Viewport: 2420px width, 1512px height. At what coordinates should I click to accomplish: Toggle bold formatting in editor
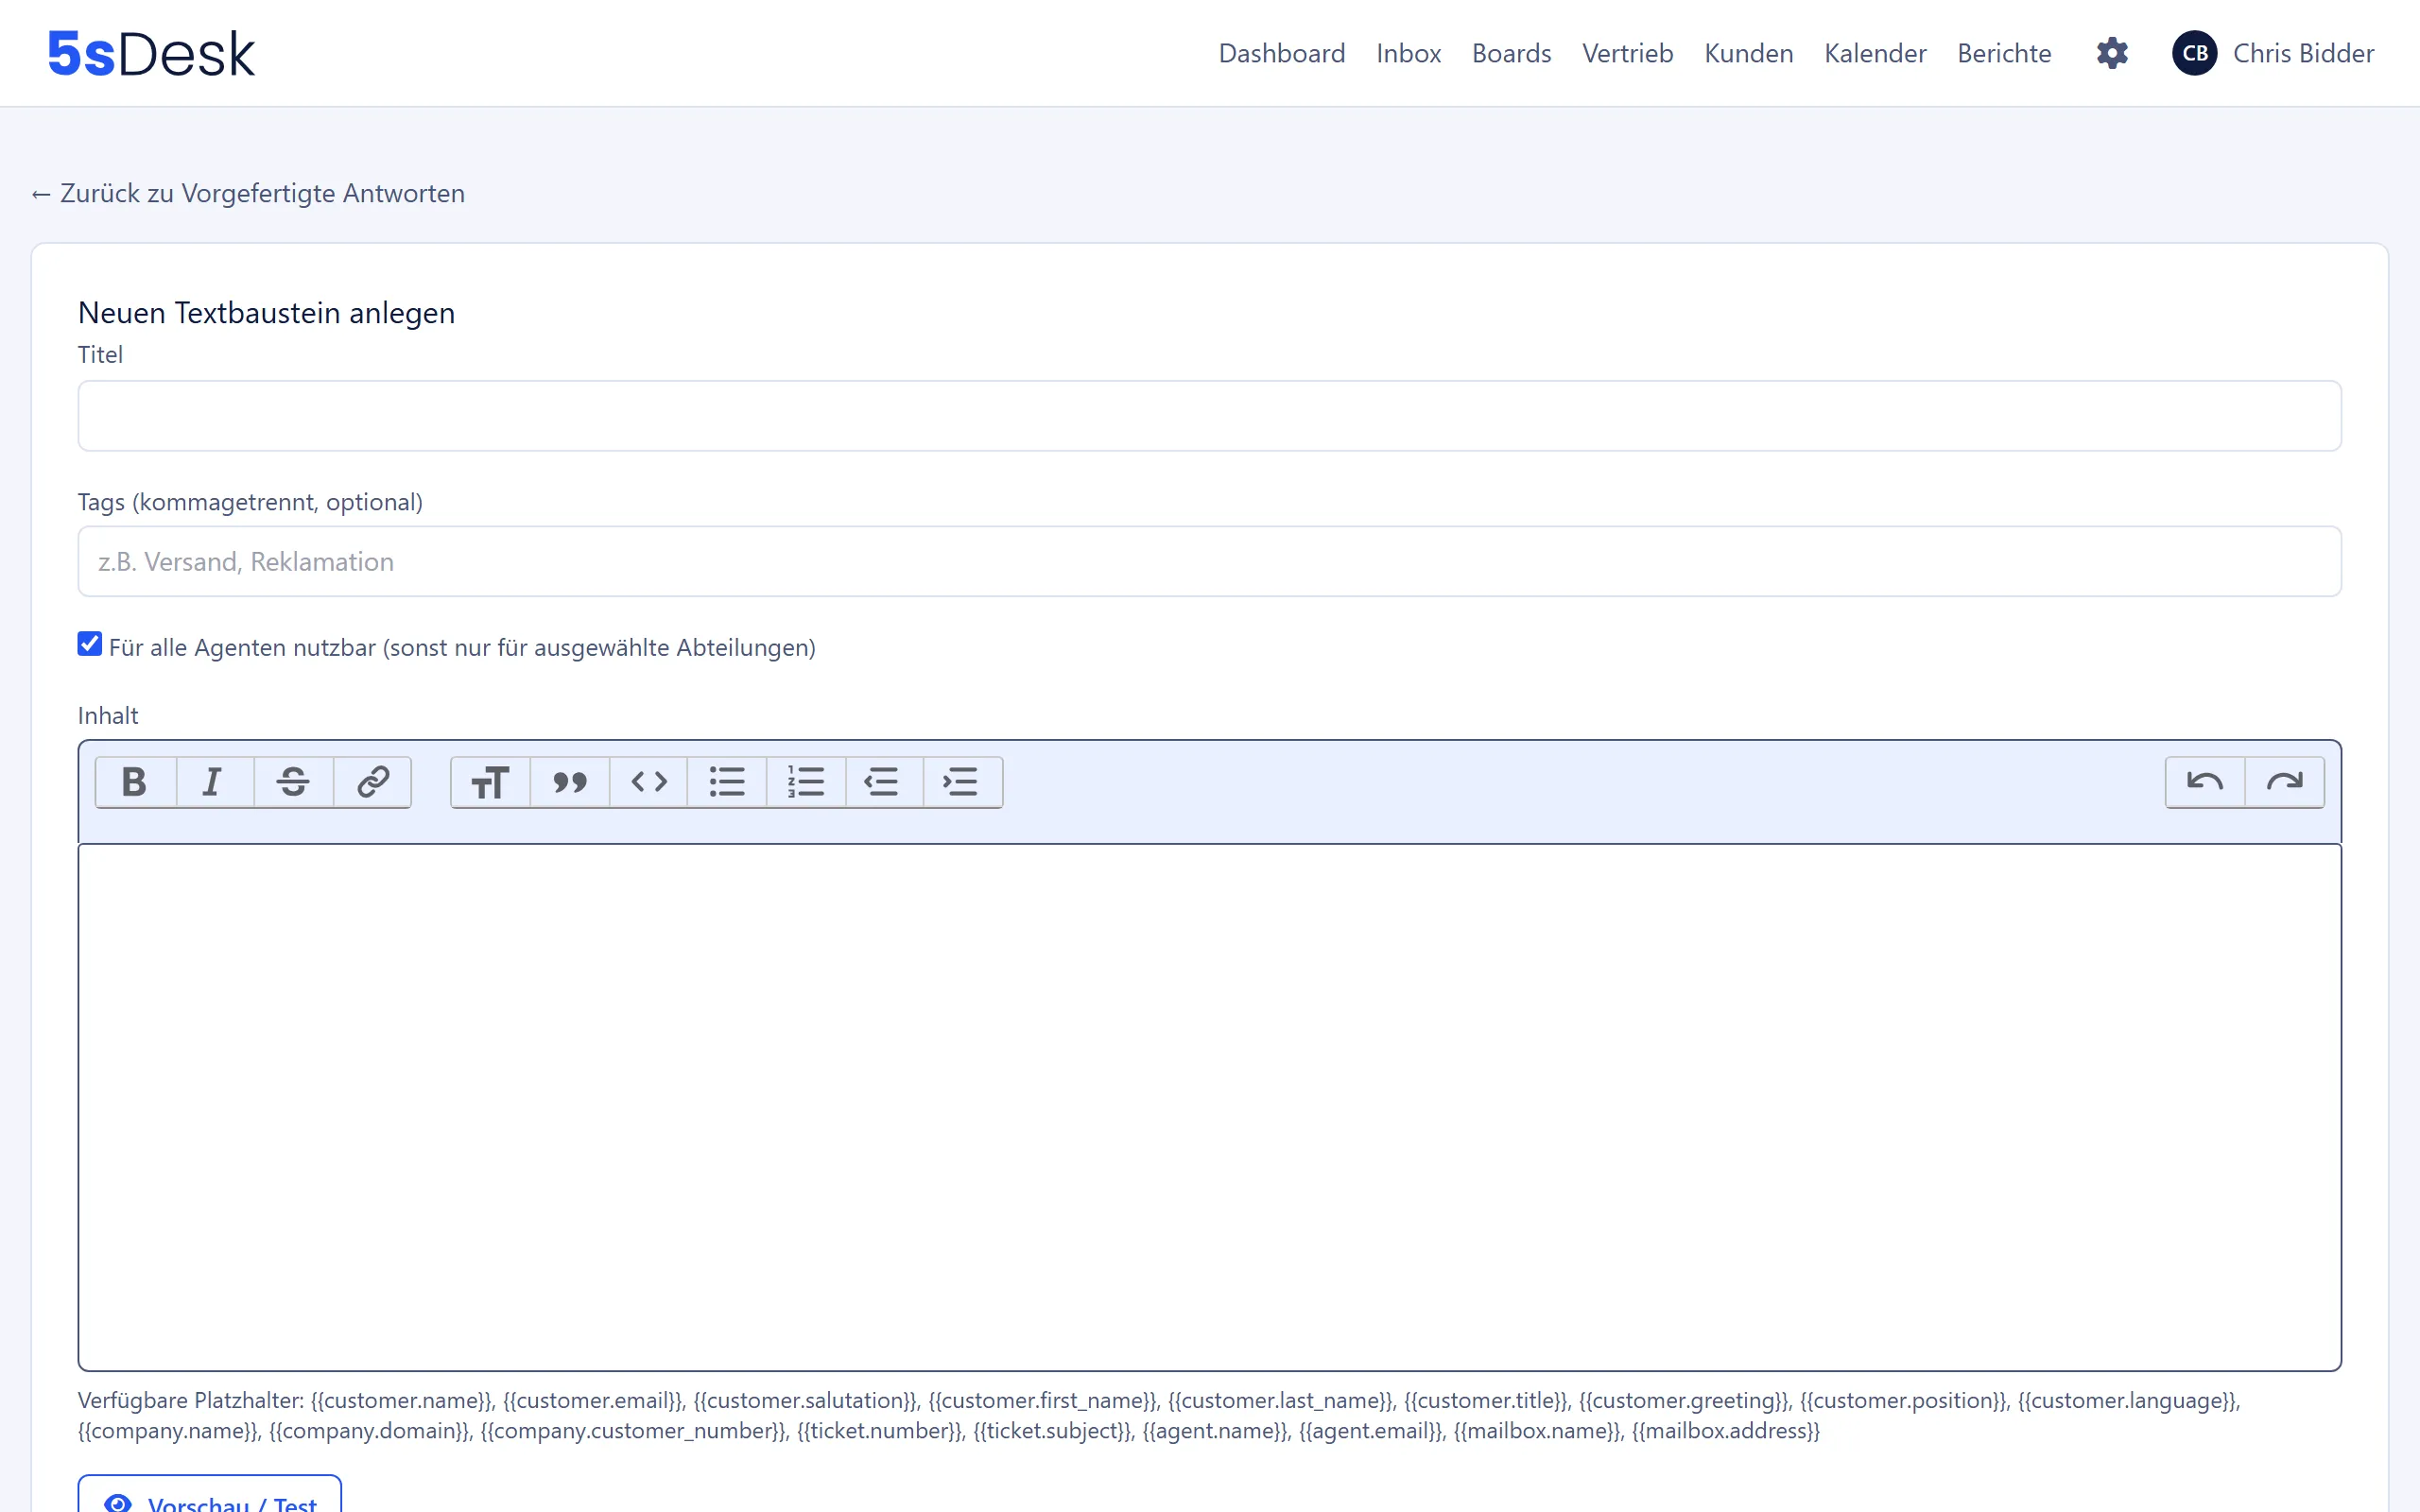click(135, 782)
